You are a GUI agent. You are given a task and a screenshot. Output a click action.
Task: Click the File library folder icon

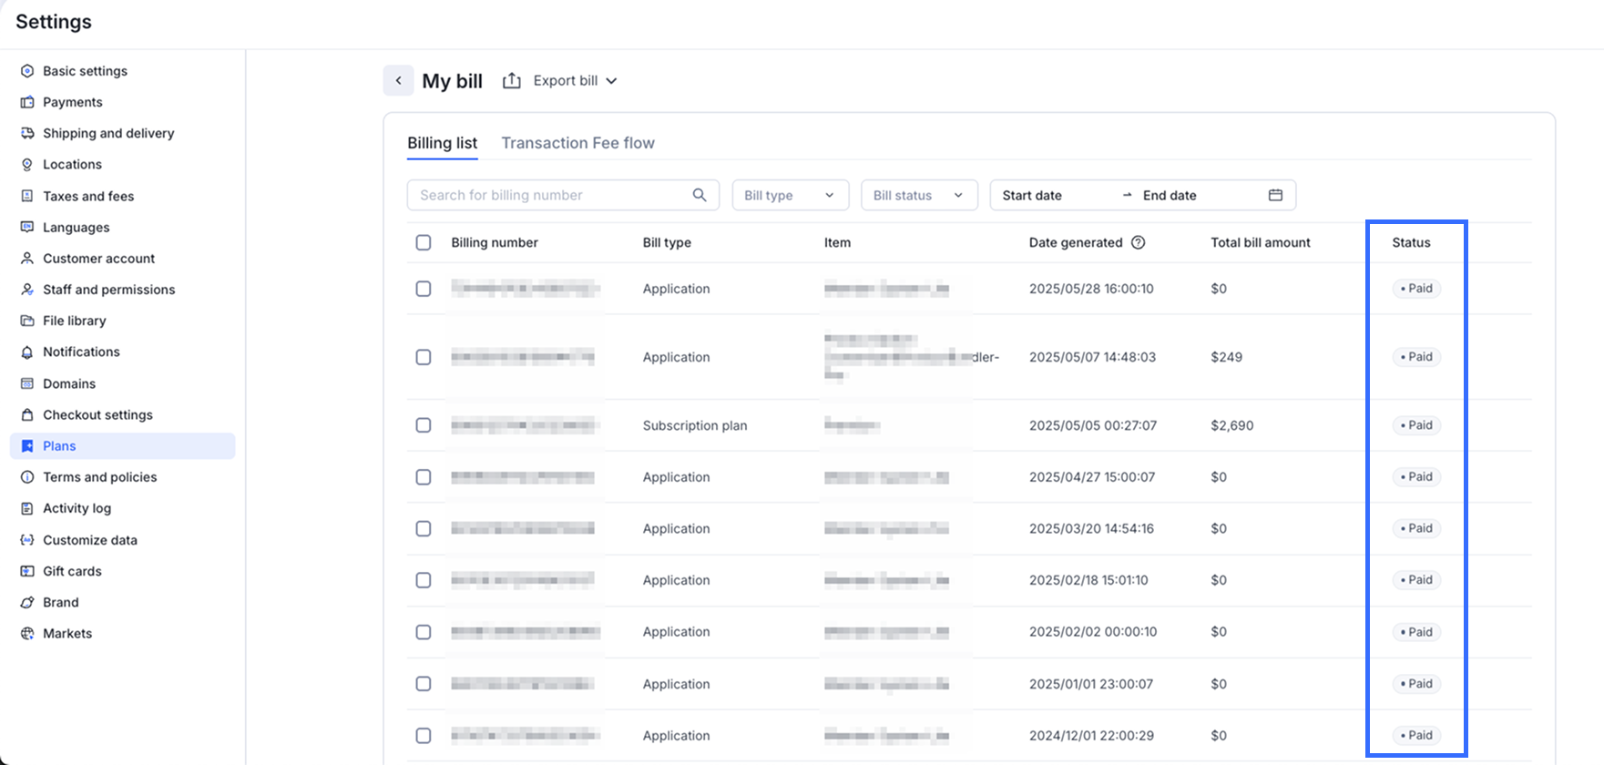pyautogui.click(x=27, y=321)
